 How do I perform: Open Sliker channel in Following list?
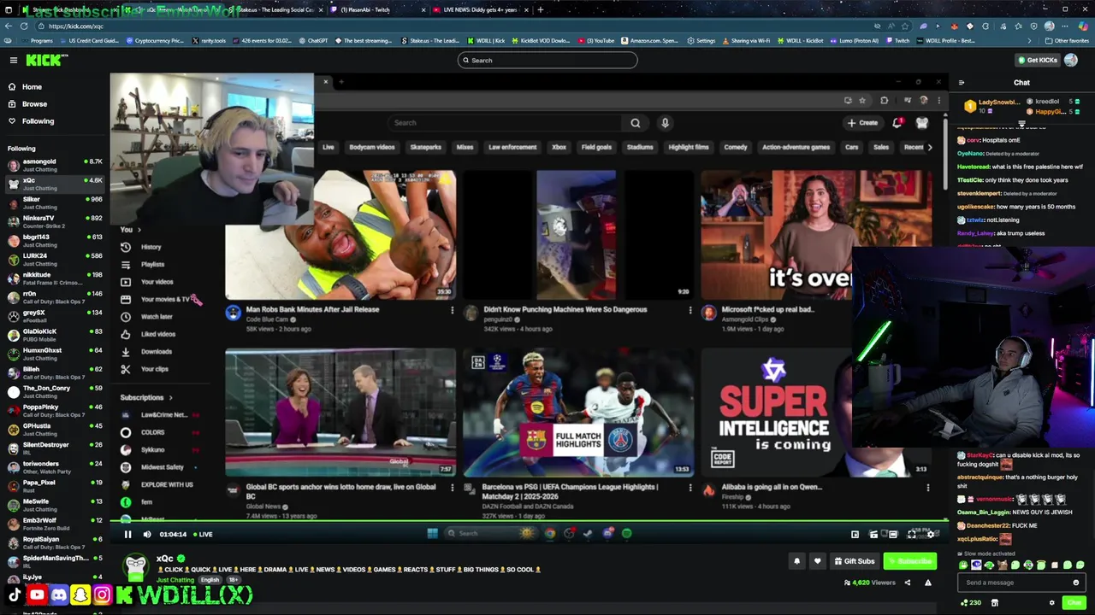point(54,202)
